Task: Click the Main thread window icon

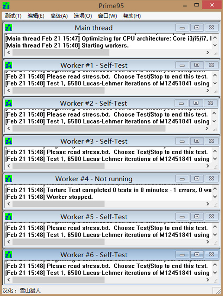Action: click(9, 28)
